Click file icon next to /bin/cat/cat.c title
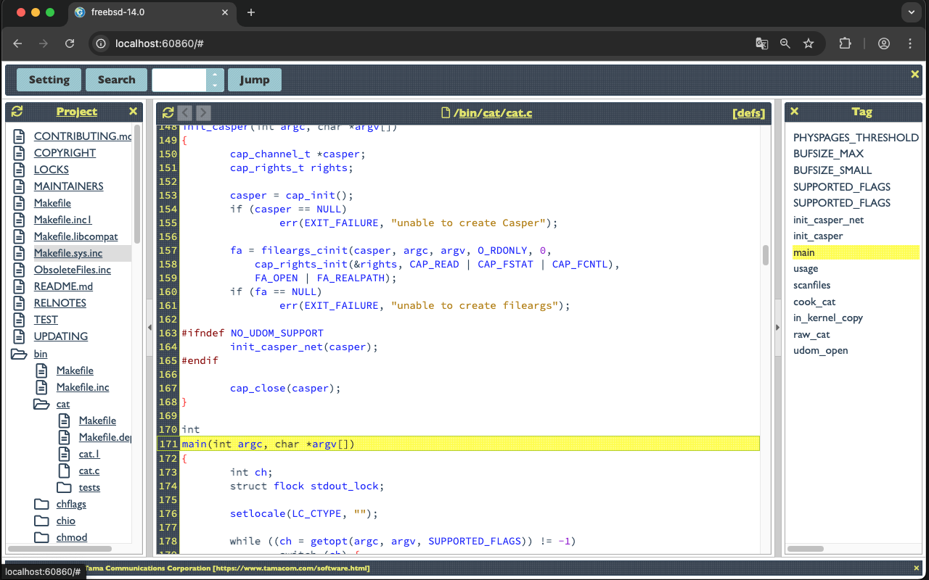This screenshot has height=580, width=929. click(x=446, y=112)
